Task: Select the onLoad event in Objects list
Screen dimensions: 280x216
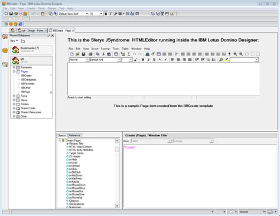Action: 73,163
